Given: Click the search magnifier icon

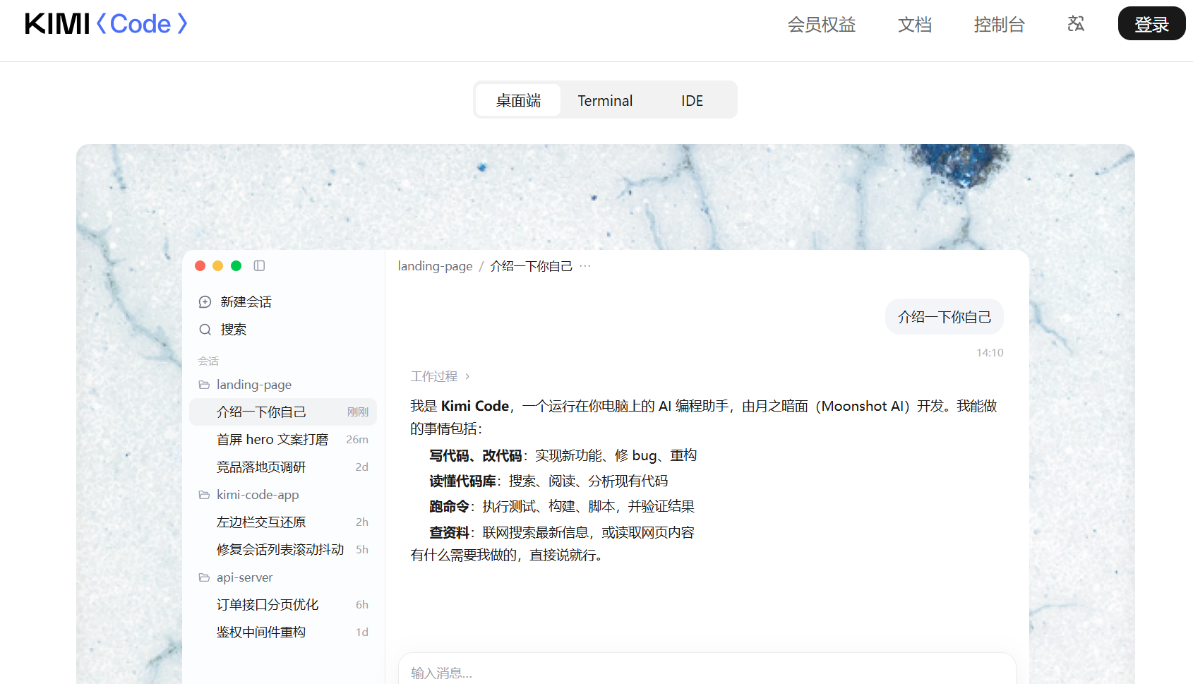Looking at the screenshot, I should click(205, 330).
